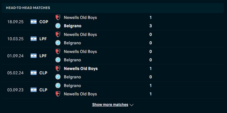Open Newells Old Boys in 05.02.24 match
The width and height of the screenshot is (227, 113).
pos(81,68)
